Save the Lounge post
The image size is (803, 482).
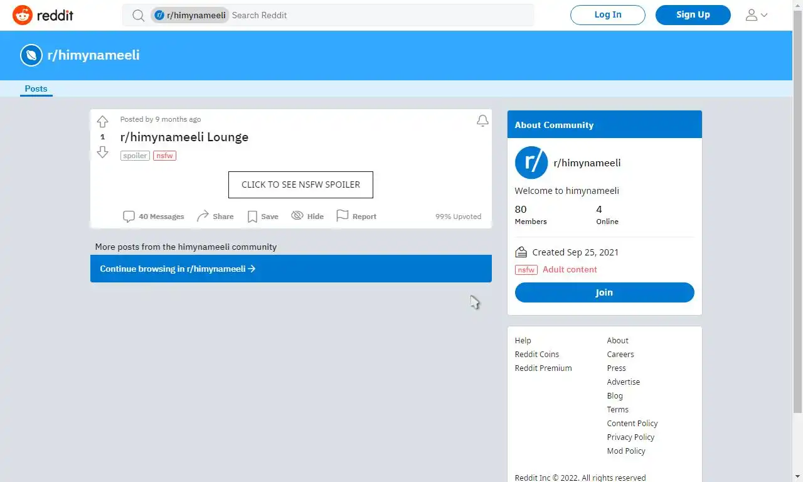(263, 217)
